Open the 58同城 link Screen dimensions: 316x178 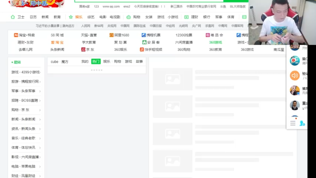(57, 35)
